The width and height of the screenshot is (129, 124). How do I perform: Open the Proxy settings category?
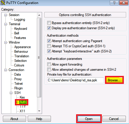pyautogui.click(x=18, y=79)
